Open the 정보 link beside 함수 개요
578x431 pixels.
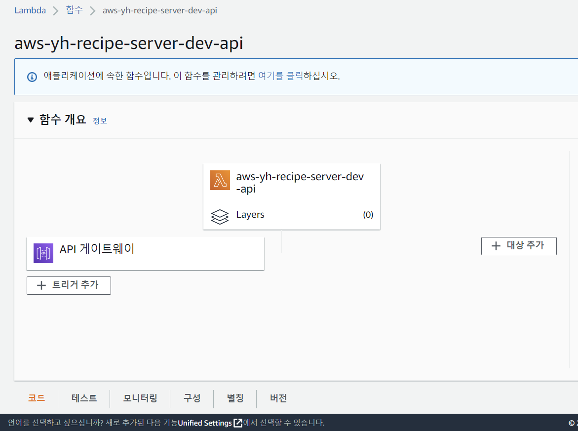click(100, 121)
